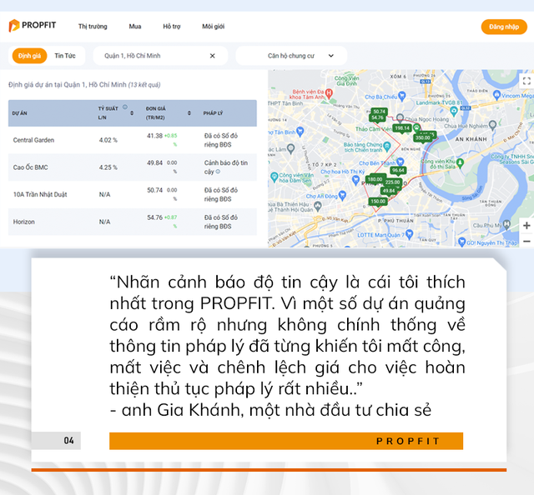Sort by Tỷ suất L/N column

pyautogui.click(x=132, y=113)
